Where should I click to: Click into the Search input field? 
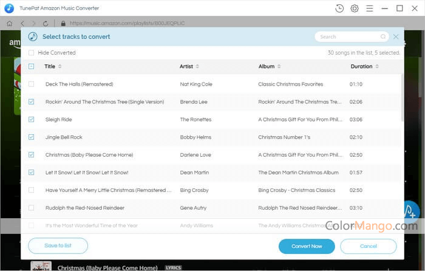tap(346, 36)
